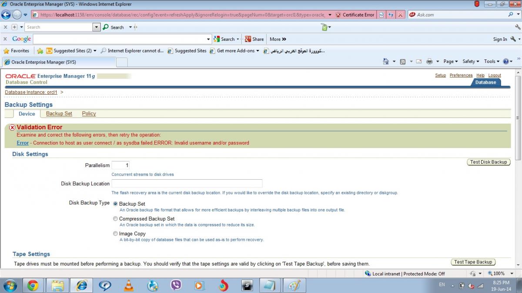The image size is (522, 293).
Task: Choose the Image Copy radio button
Action: click(x=115, y=234)
